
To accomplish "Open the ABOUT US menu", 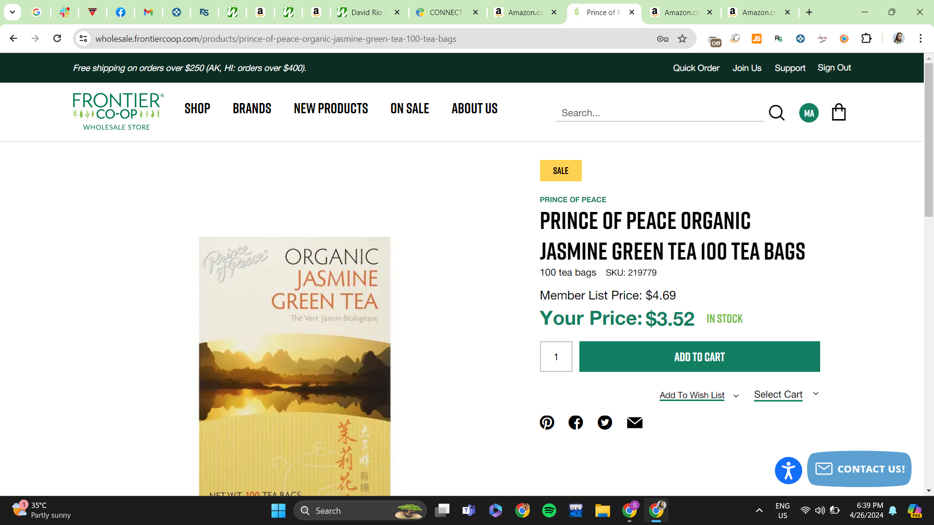I will pos(474,108).
